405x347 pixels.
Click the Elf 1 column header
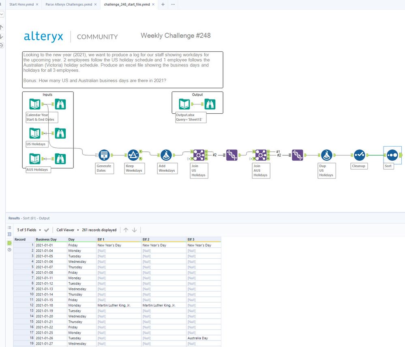pos(119,239)
